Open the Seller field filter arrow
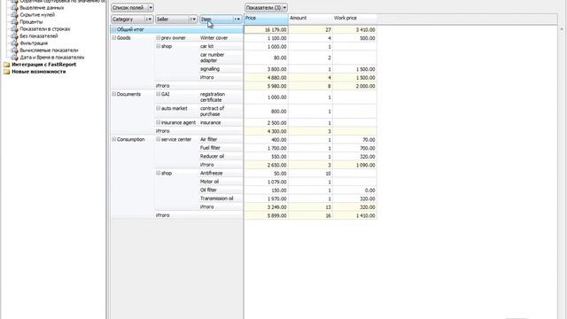567x319 pixels. pos(193,19)
